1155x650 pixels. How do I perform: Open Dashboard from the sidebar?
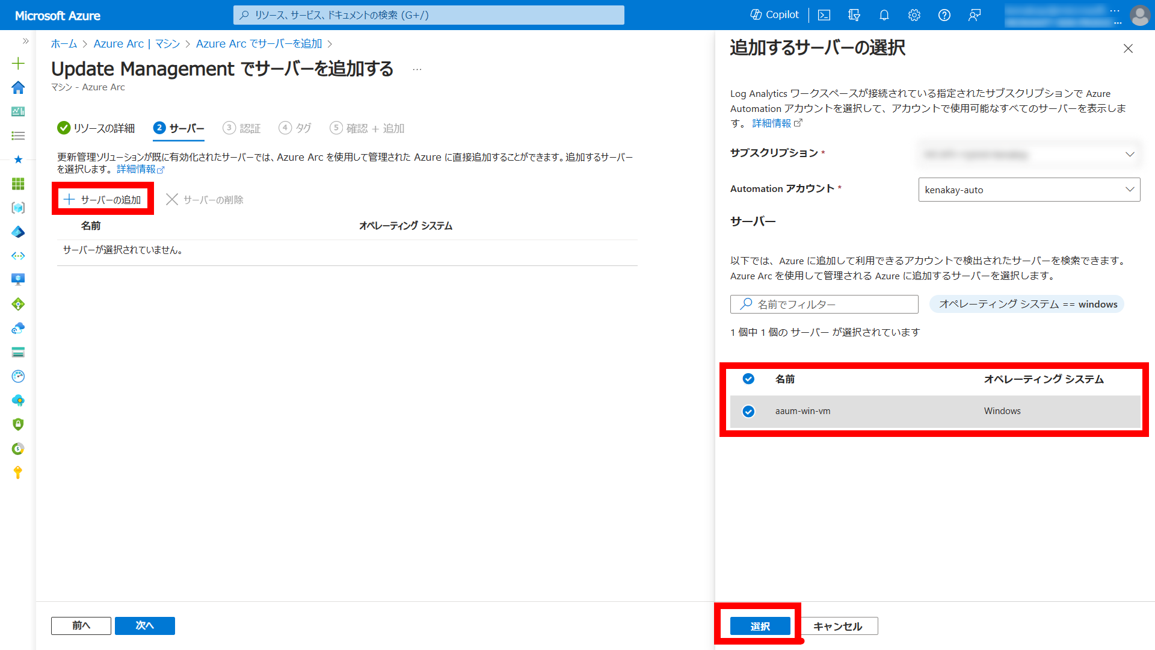click(18, 111)
